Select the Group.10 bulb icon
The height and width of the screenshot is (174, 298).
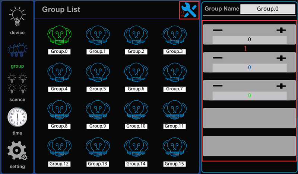(x=136, y=110)
